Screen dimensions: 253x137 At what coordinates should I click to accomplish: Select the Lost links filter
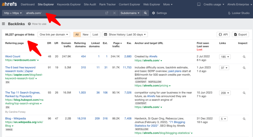(x=95, y=34)
